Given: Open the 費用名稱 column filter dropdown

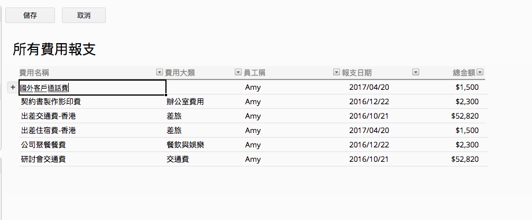Looking at the screenshot, I should coord(160,73).
